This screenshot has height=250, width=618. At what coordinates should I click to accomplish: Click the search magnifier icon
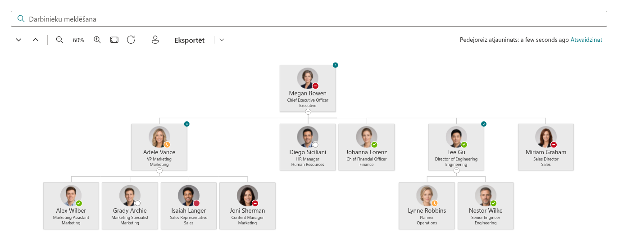[x=20, y=19]
